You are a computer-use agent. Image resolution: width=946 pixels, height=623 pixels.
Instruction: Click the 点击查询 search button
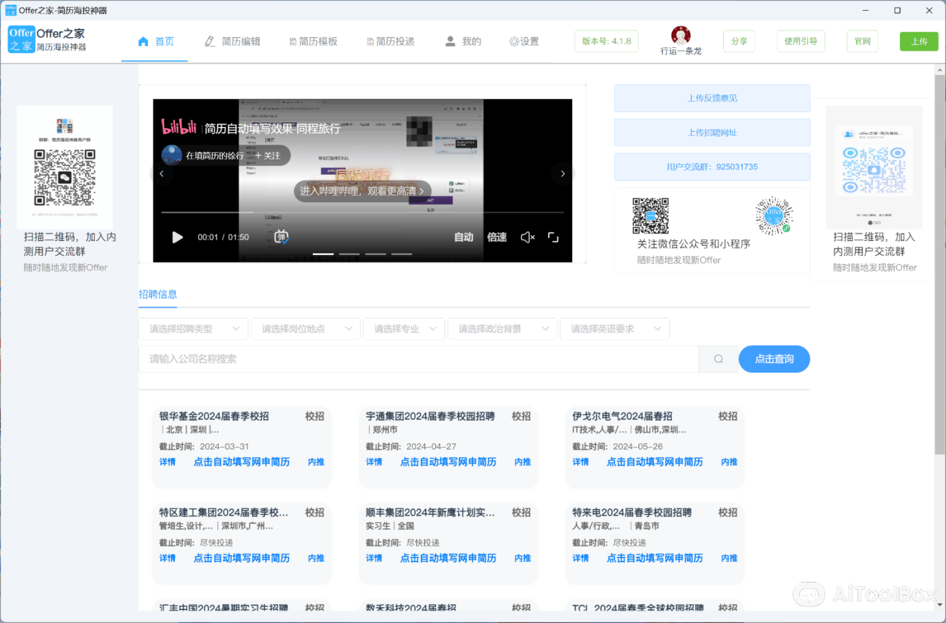(x=774, y=358)
